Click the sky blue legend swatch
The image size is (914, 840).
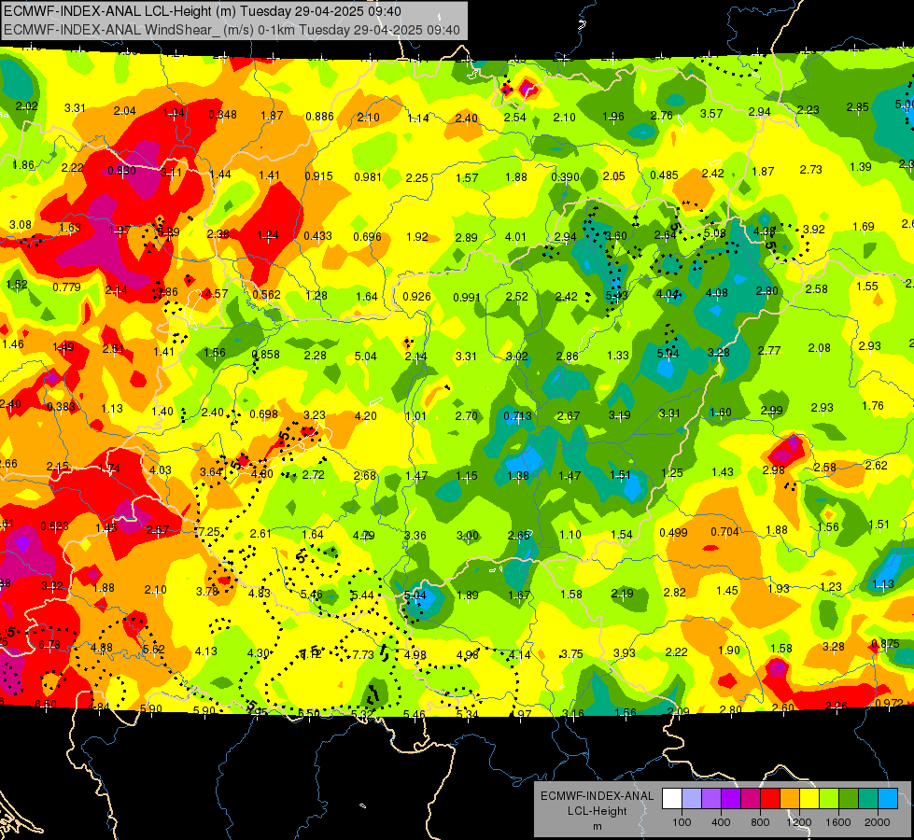coord(888,799)
